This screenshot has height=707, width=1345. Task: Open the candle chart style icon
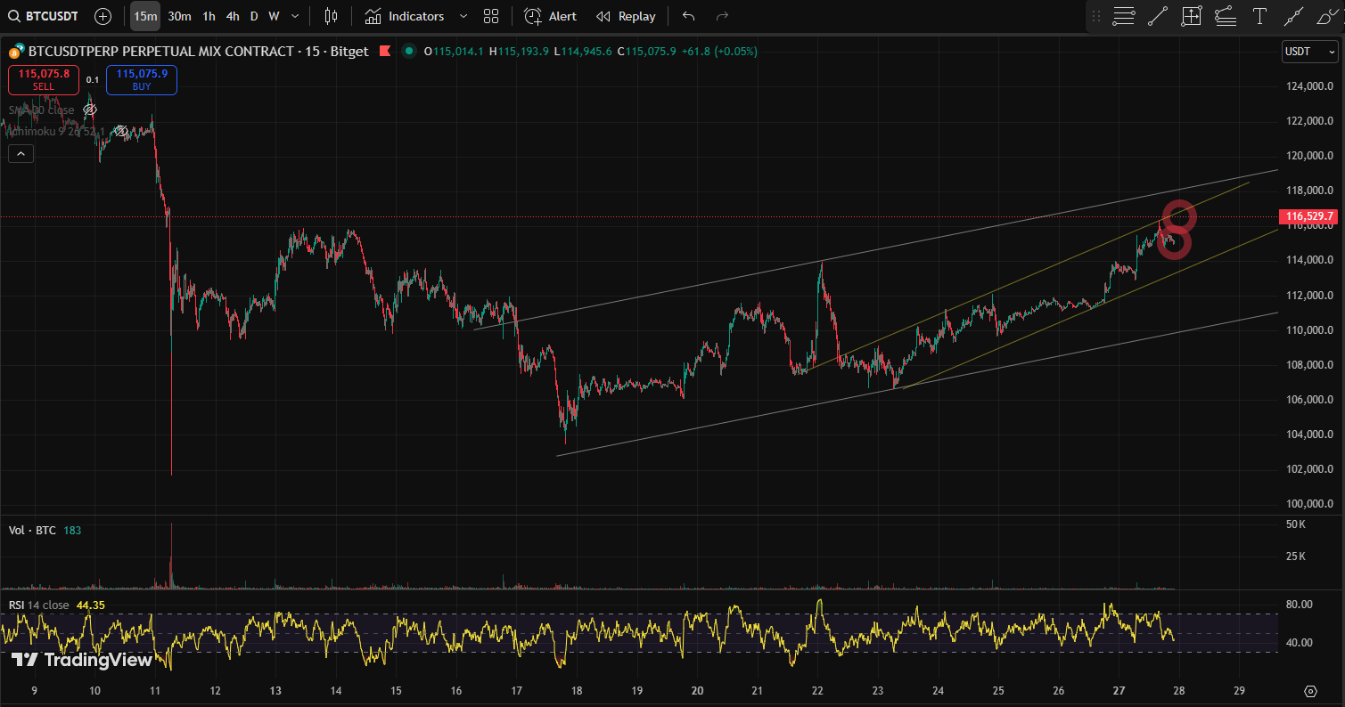coord(330,16)
